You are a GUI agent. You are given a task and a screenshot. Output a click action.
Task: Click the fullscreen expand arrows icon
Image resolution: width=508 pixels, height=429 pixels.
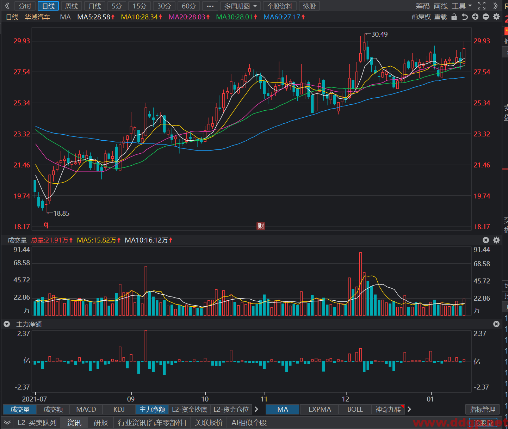482,6
